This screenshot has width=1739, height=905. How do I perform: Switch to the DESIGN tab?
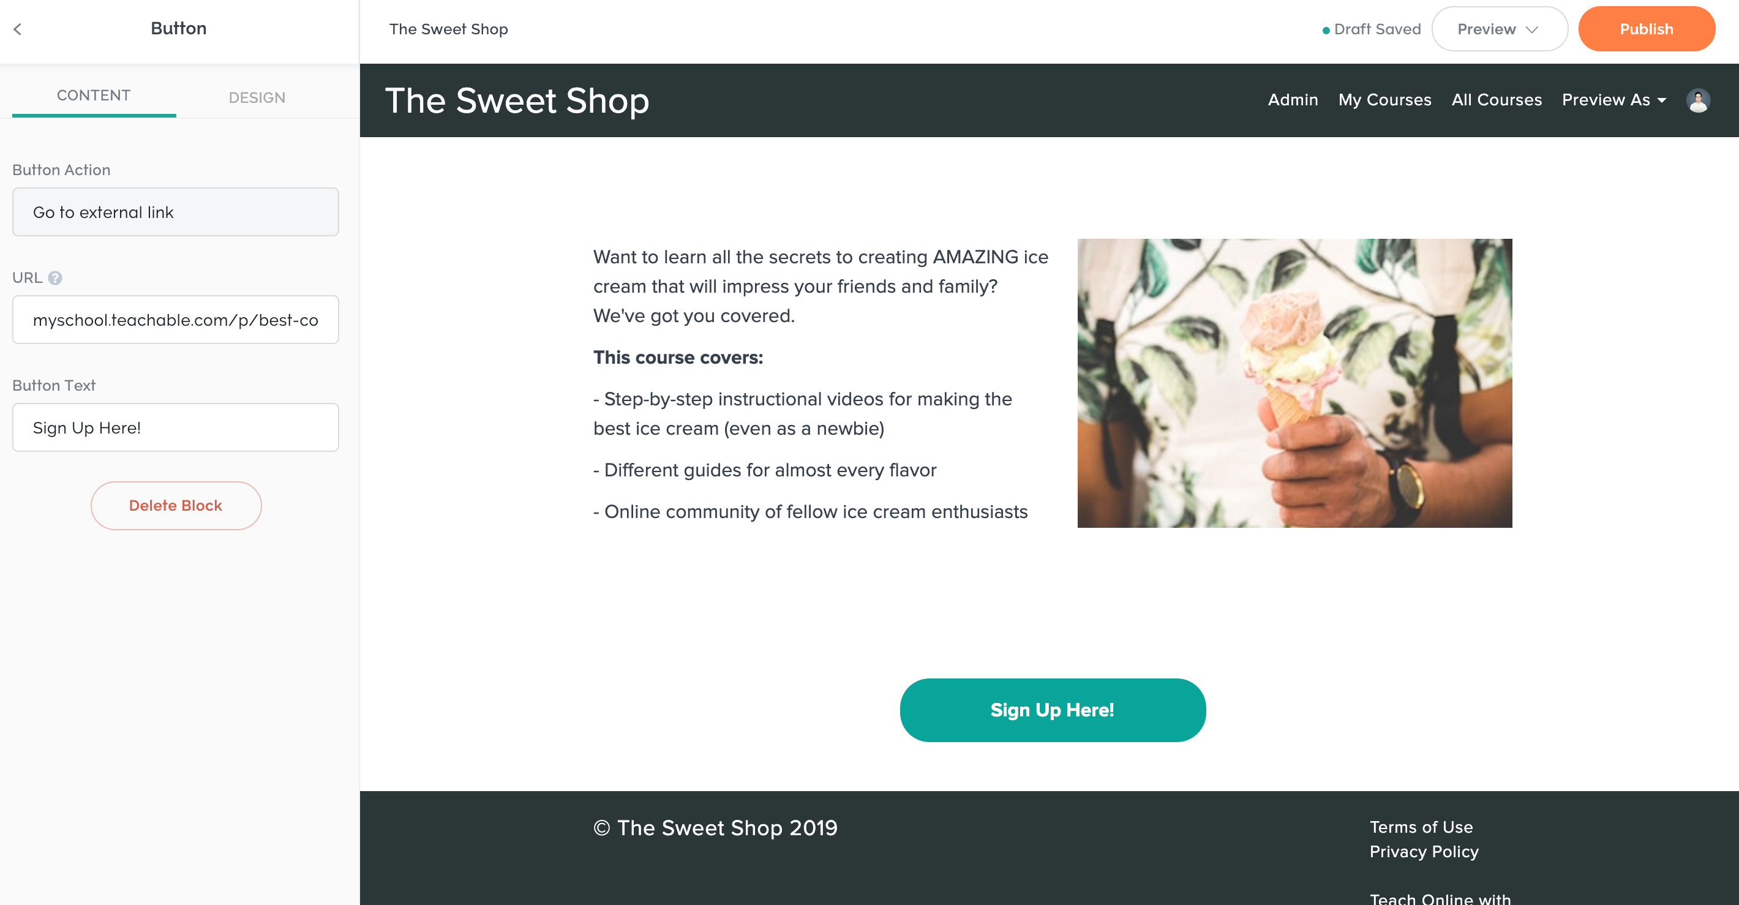257,97
